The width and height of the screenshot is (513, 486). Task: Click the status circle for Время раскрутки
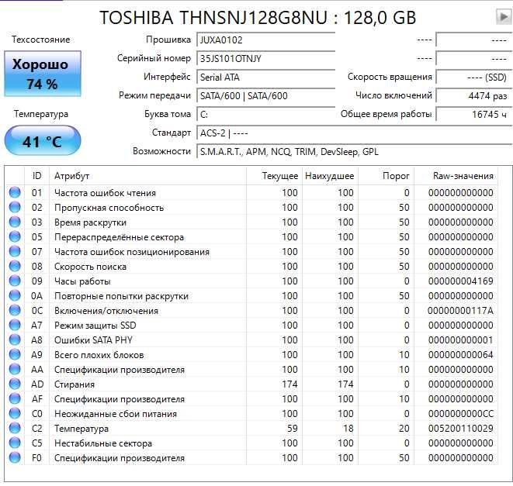pyautogui.click(x=15, y=222)
